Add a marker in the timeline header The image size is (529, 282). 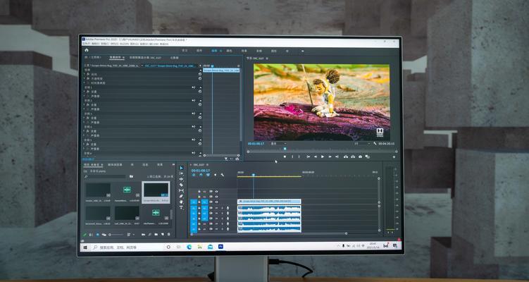(x=216, y=175)
